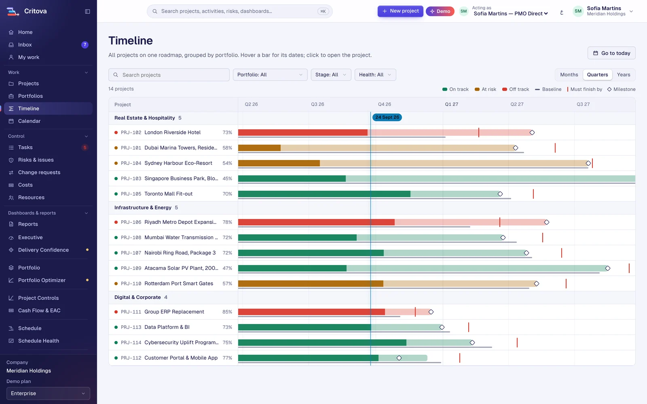Image resolution: width=647 pixels, height=404 pixels.
Task: Collapse Dashboards & reports section
Action: 48,213
